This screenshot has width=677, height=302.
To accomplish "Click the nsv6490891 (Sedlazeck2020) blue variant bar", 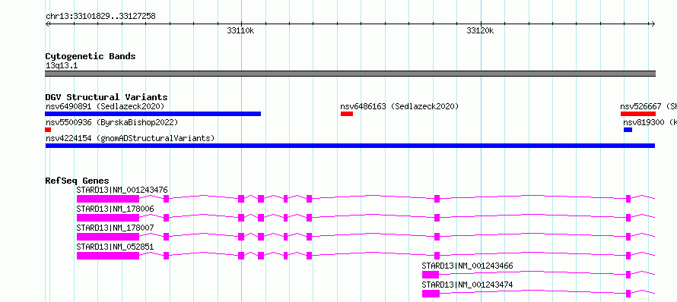I will 153,114.
